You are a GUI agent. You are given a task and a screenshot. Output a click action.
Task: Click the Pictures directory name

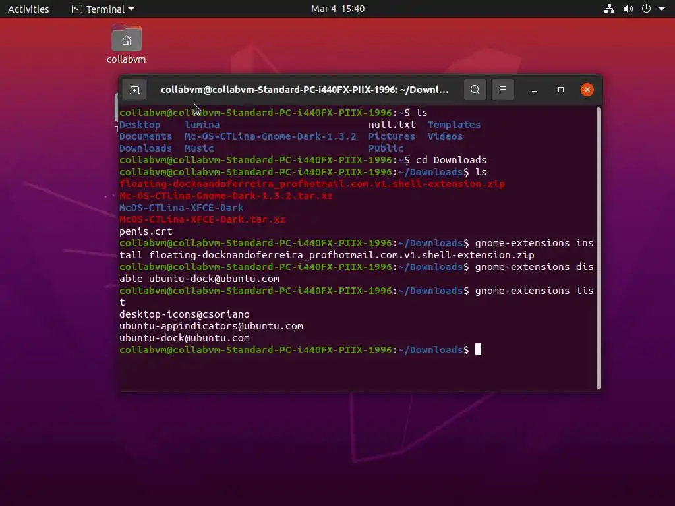[392, 136]
